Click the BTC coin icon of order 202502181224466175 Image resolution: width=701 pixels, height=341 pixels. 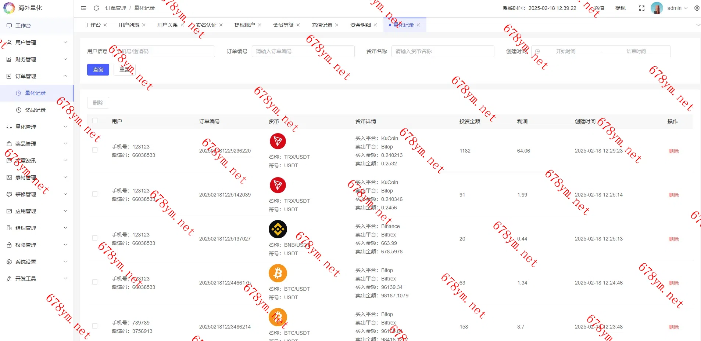pyautogui.click(x=278, y=273)
